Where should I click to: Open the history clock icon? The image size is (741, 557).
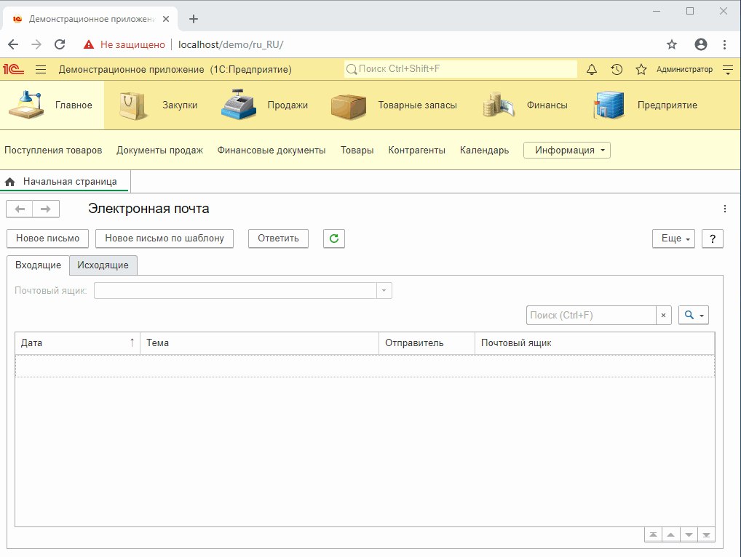pyautogui.click(x=617, y=69)
